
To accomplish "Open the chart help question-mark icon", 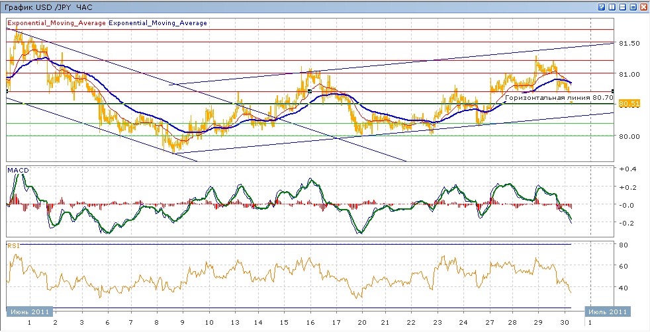I will (x=601, y=7).
